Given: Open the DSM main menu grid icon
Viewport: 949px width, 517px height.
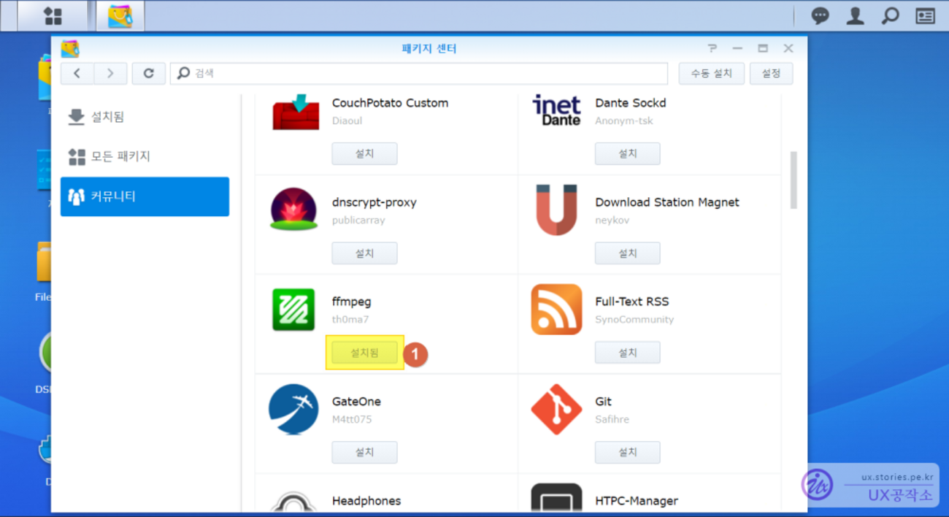Looking at the screenshot, I should pos(53,16).
